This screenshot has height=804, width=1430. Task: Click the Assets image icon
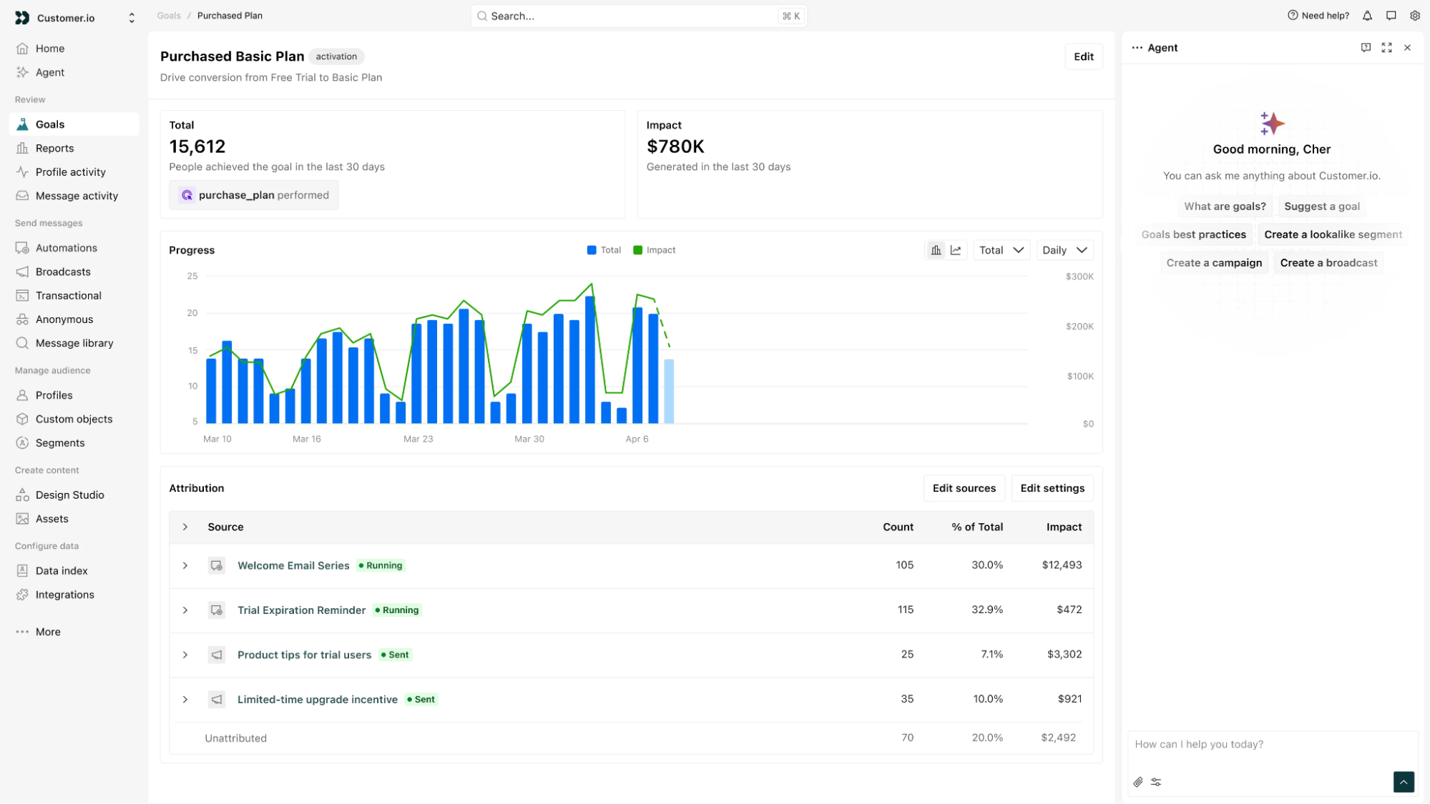22,519
